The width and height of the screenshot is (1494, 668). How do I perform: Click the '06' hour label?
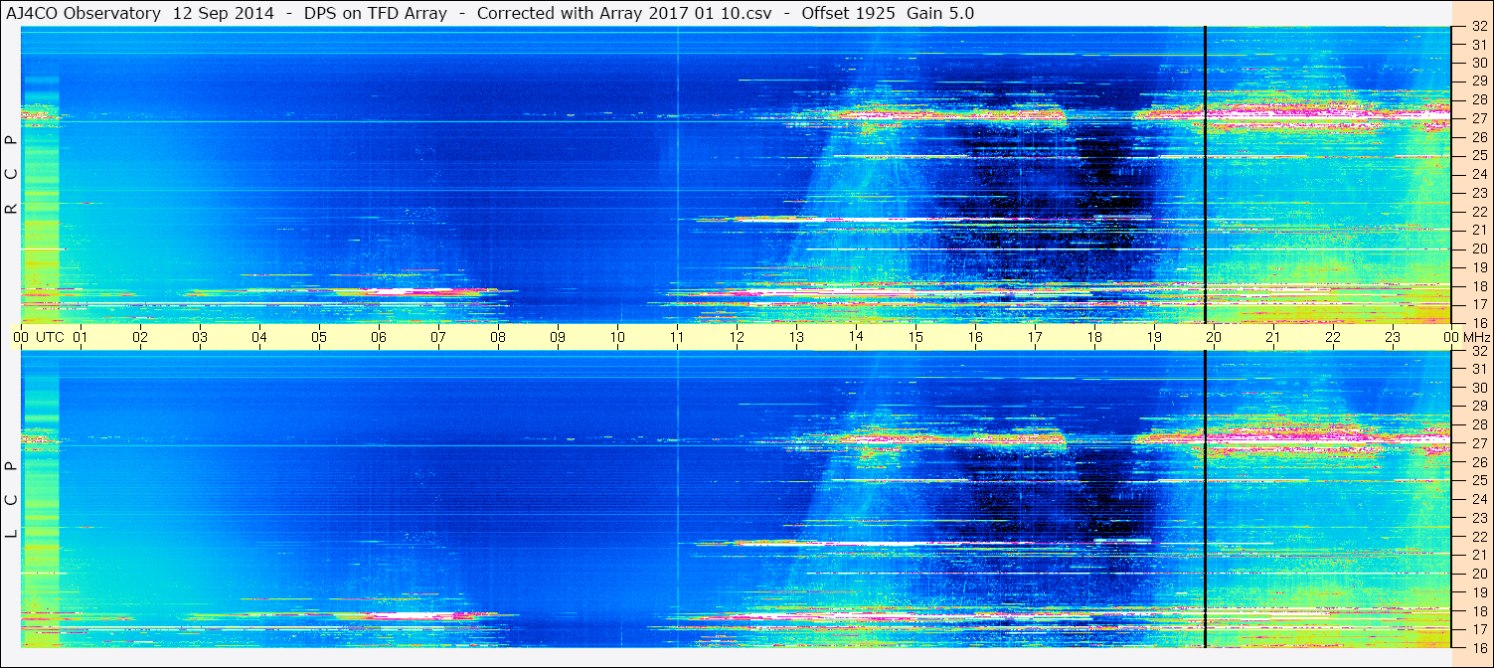point(379,337)
